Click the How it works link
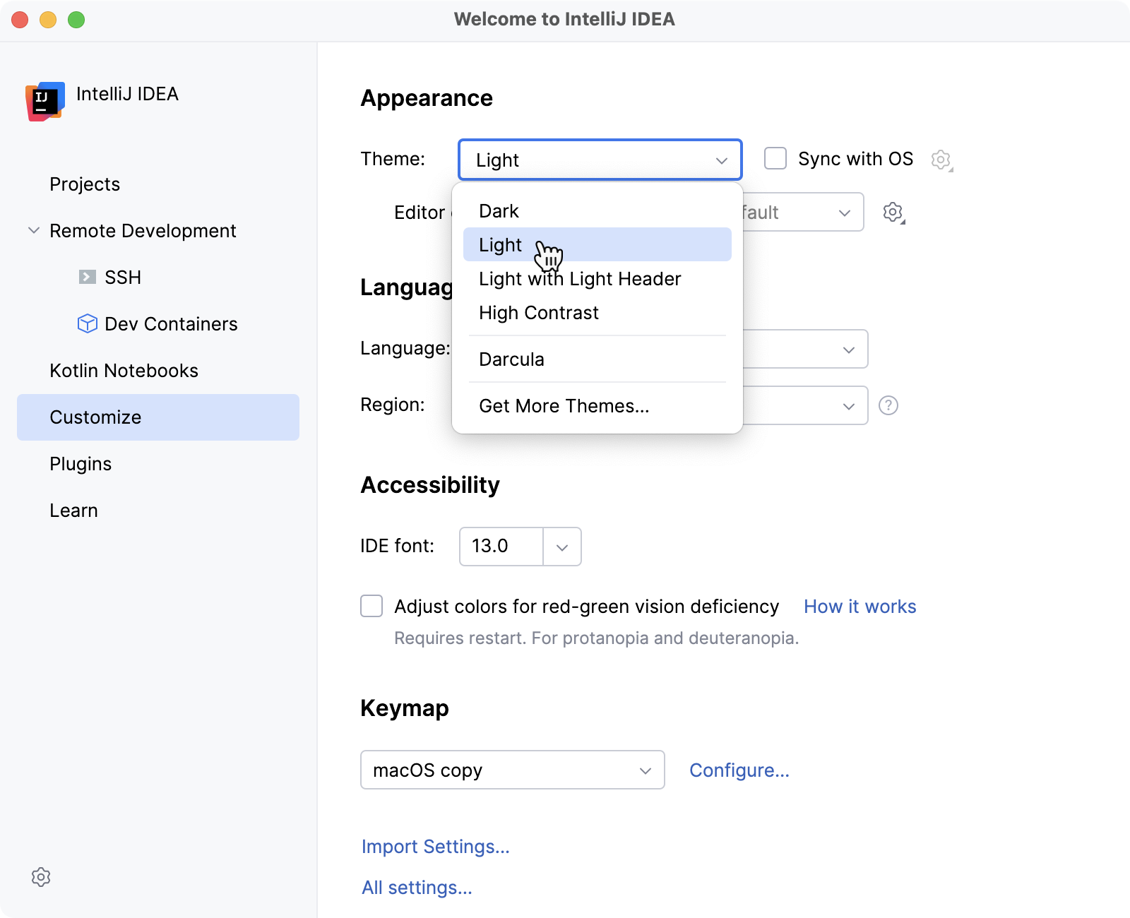The image size is (1130, 918). click(x=859, y=606)
